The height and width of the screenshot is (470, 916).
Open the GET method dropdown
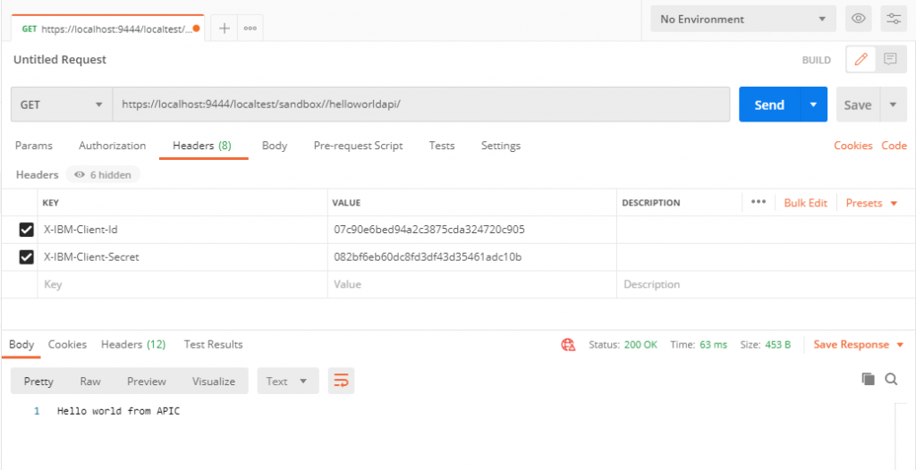pyautogui.click(x=61, y=105)
